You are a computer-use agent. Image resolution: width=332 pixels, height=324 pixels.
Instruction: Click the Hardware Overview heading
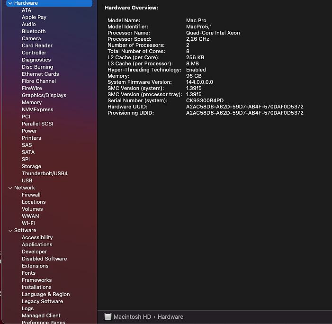(x=131, y=8)
